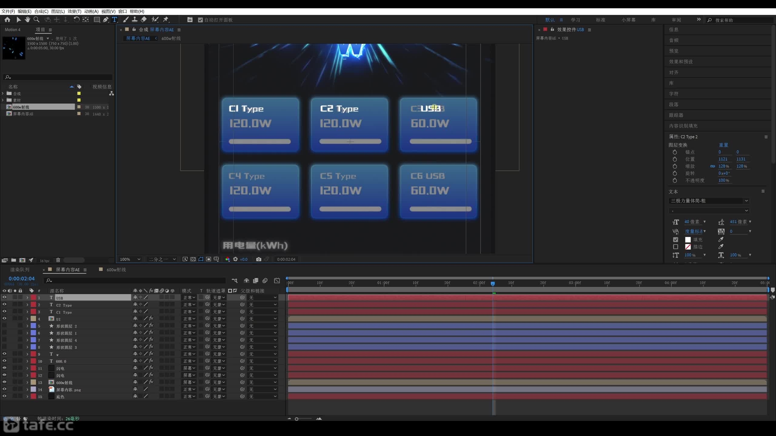
Task: Open the 效果(T) menu
Action: click(74, 11)
